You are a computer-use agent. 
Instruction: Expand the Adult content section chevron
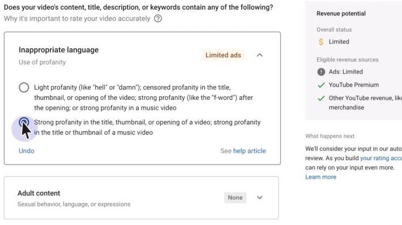pyautogui.click(x=260, y=197)
